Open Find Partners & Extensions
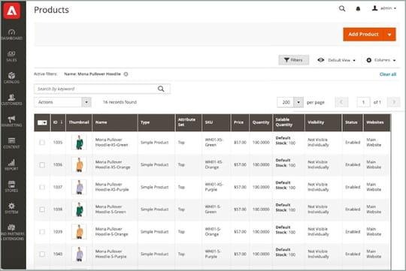406x271 pixels. click(x=11, y=232)
